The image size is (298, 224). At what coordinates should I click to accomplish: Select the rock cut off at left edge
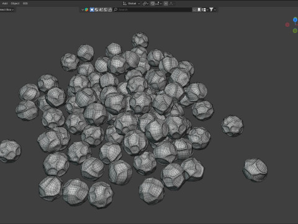click(9, 151)
